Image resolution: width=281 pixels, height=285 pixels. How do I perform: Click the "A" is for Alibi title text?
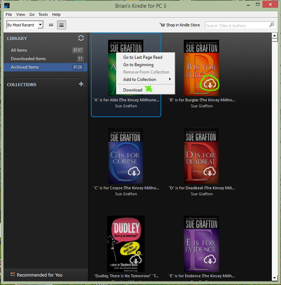(126, 100)
